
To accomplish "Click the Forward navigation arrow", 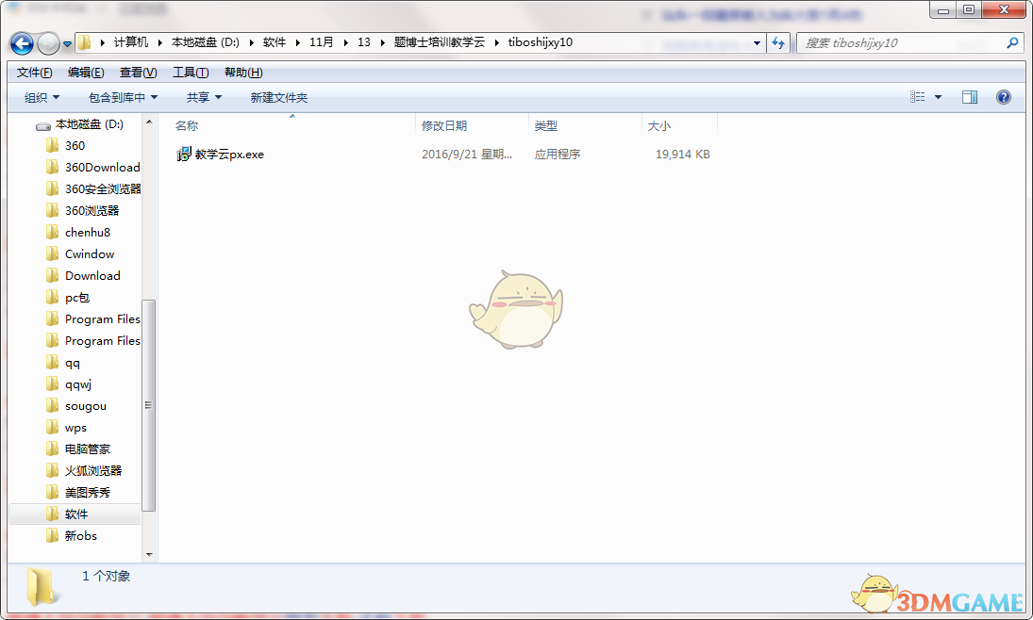I will point(45,42).
